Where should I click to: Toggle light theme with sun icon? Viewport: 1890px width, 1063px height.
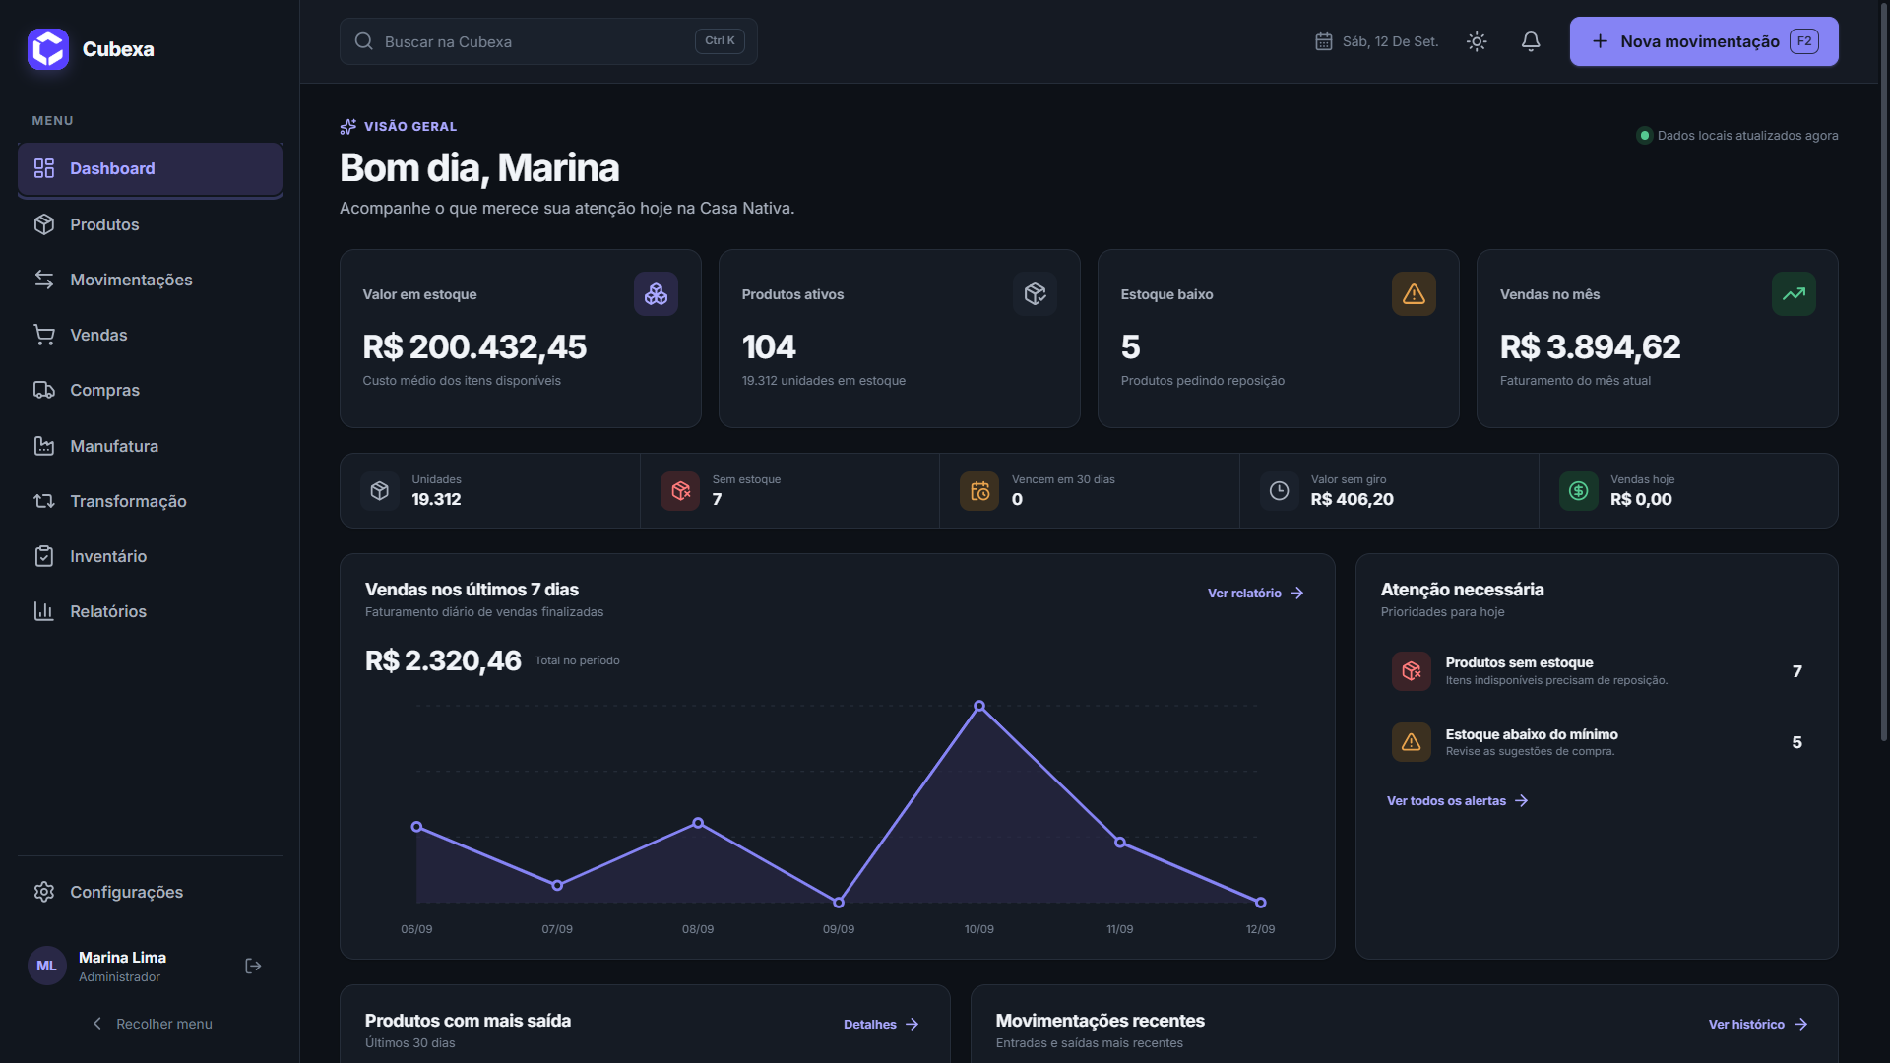[1477, 41]
